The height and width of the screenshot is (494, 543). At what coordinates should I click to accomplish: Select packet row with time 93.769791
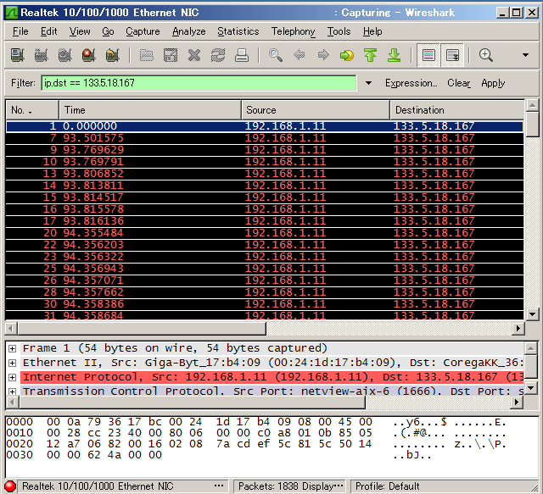[265, 162]
